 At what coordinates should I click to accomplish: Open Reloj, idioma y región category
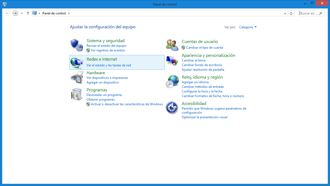(202, 77)
